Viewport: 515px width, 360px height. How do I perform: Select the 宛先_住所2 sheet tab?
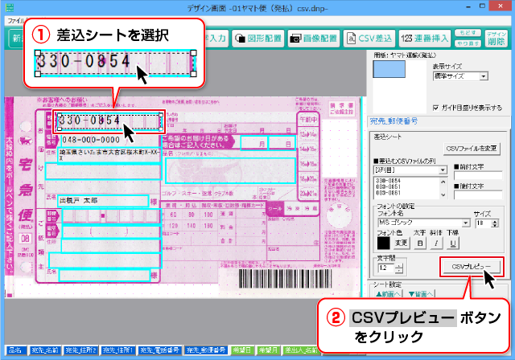coord(80,350)
